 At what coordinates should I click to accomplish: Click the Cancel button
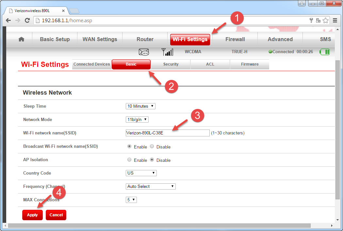(x=56, y=215)
